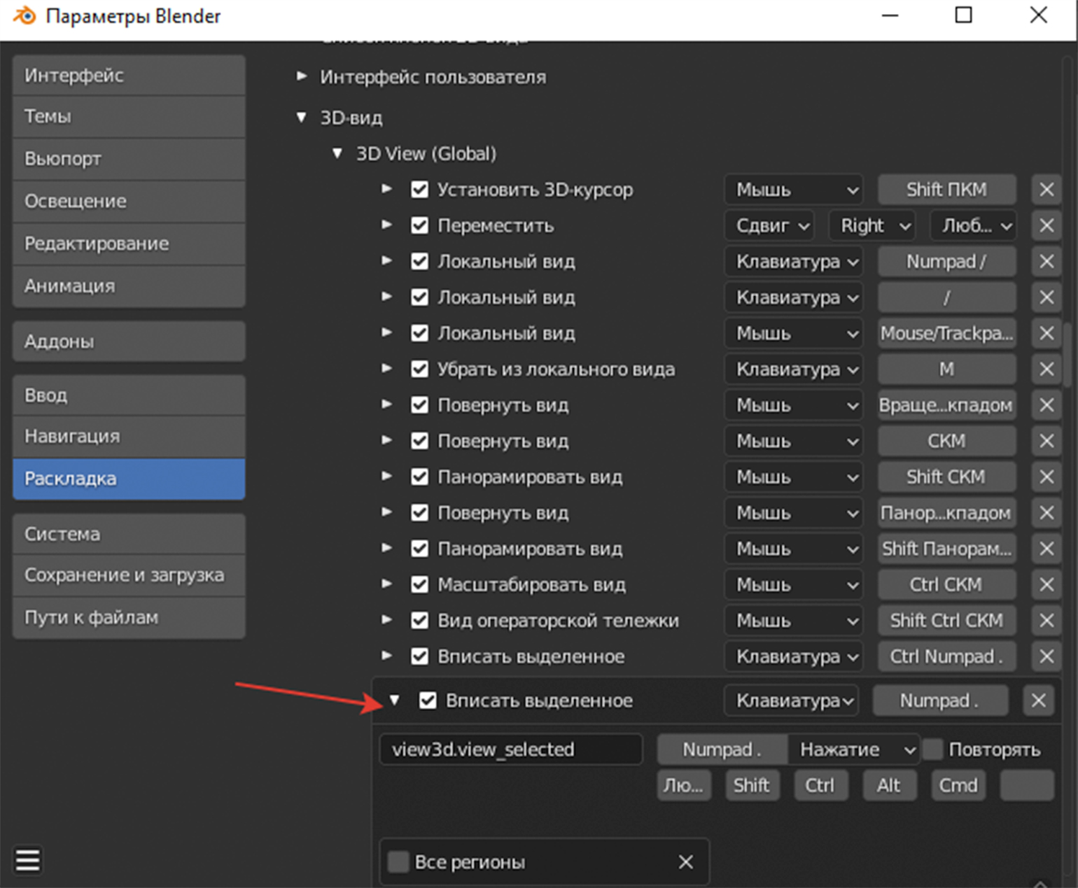Remove the 'Убрать из локального вида' shortcut
Viewport: 1078px width, 888px height.
(x=1046, y=369)
